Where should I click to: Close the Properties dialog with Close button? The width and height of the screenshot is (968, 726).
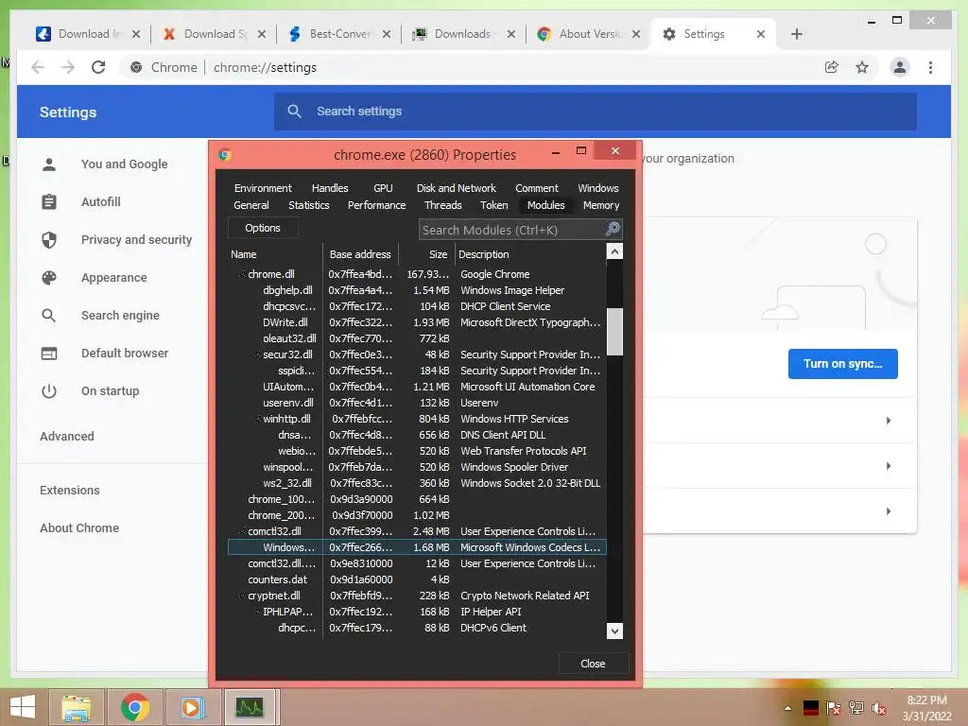point(593,664)
